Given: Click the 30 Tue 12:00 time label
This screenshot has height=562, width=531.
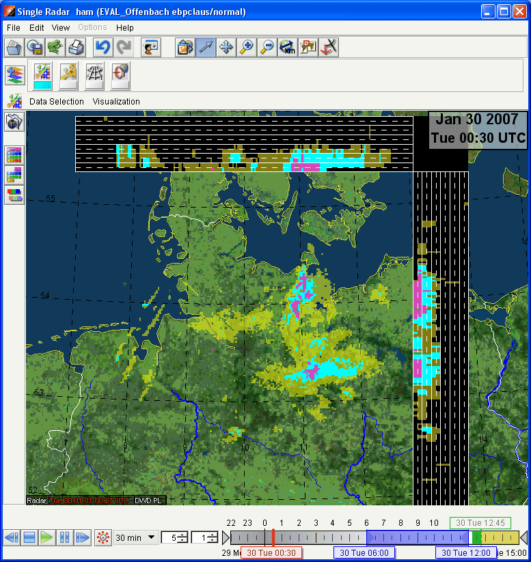Looking at the screenshot, I should pos(466,552).
